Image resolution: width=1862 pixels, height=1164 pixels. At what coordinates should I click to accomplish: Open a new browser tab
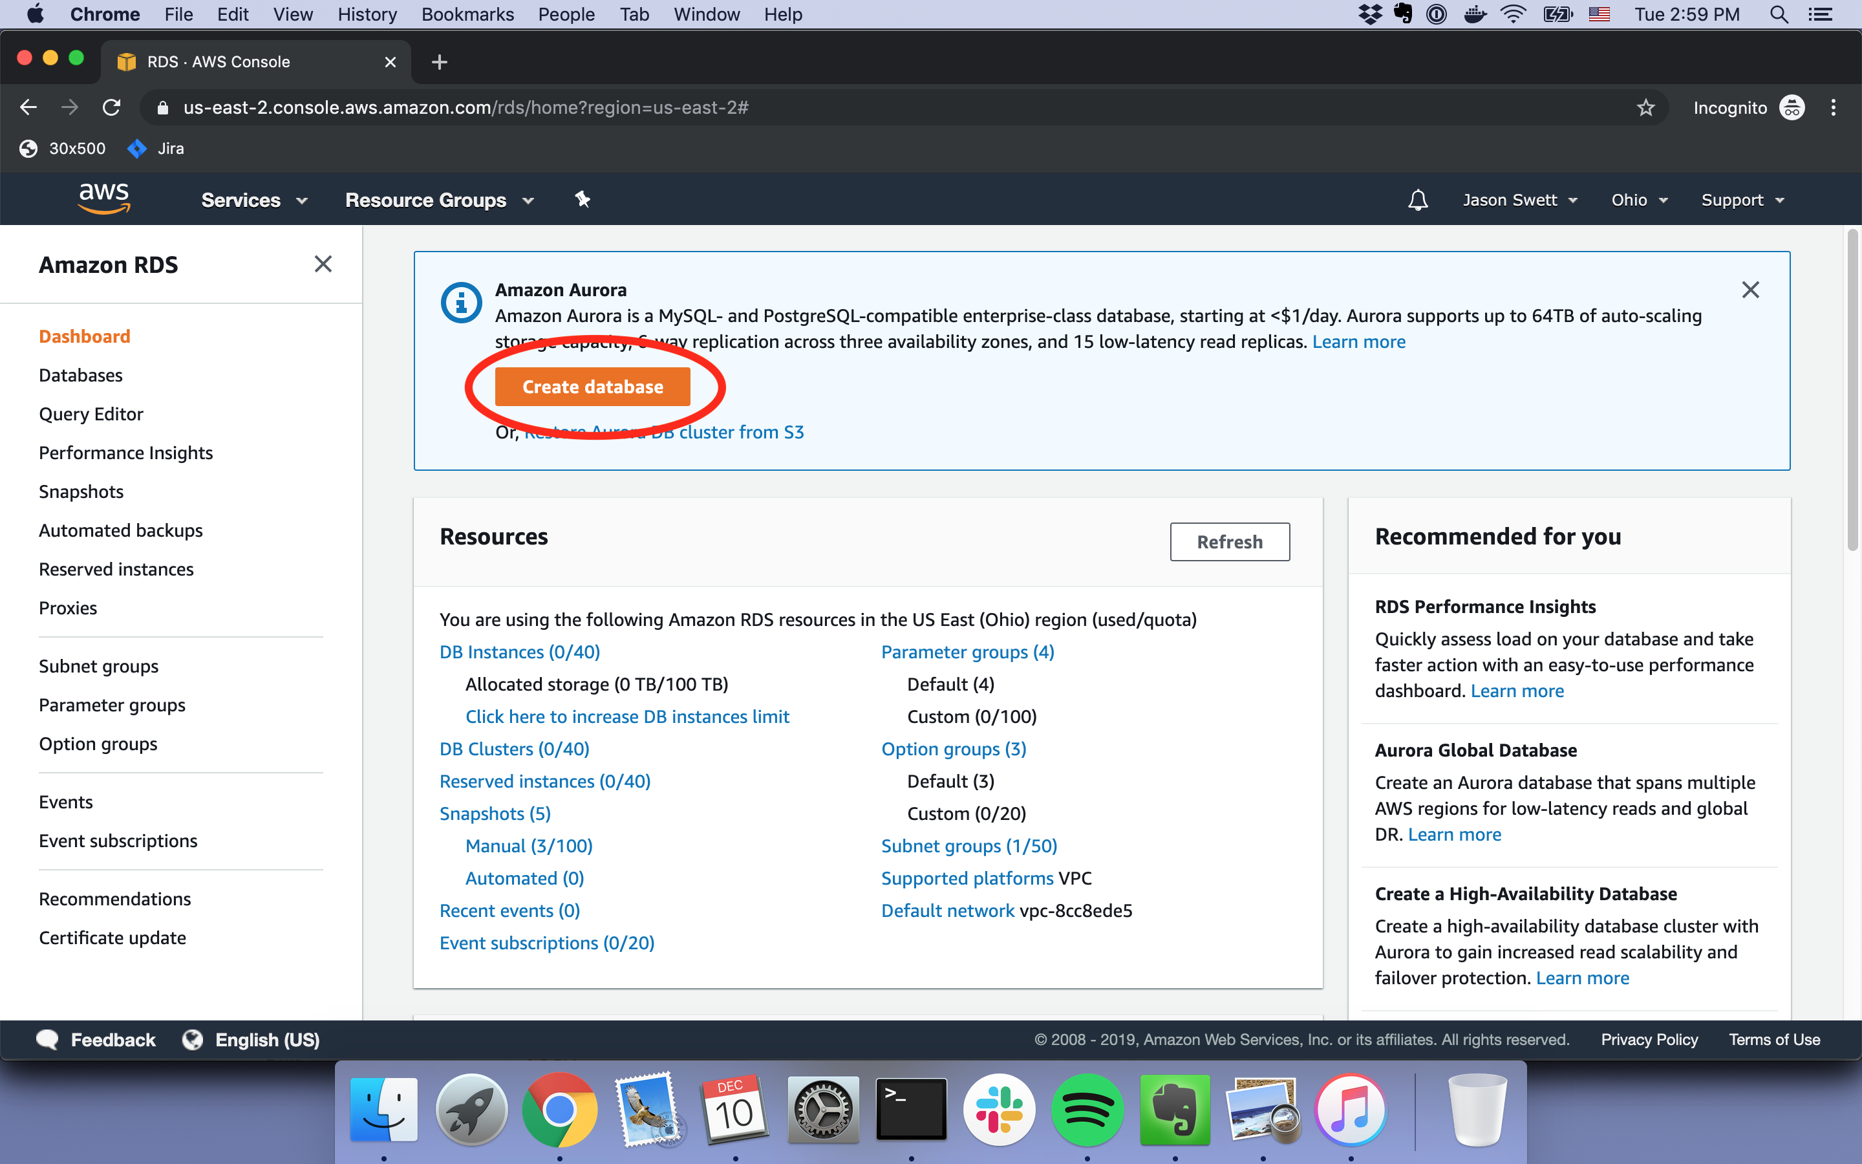coord(440,61)
